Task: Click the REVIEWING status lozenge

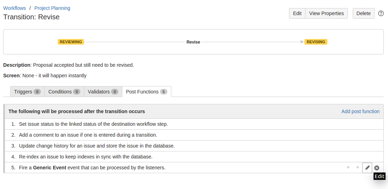Action: point(71,42)
